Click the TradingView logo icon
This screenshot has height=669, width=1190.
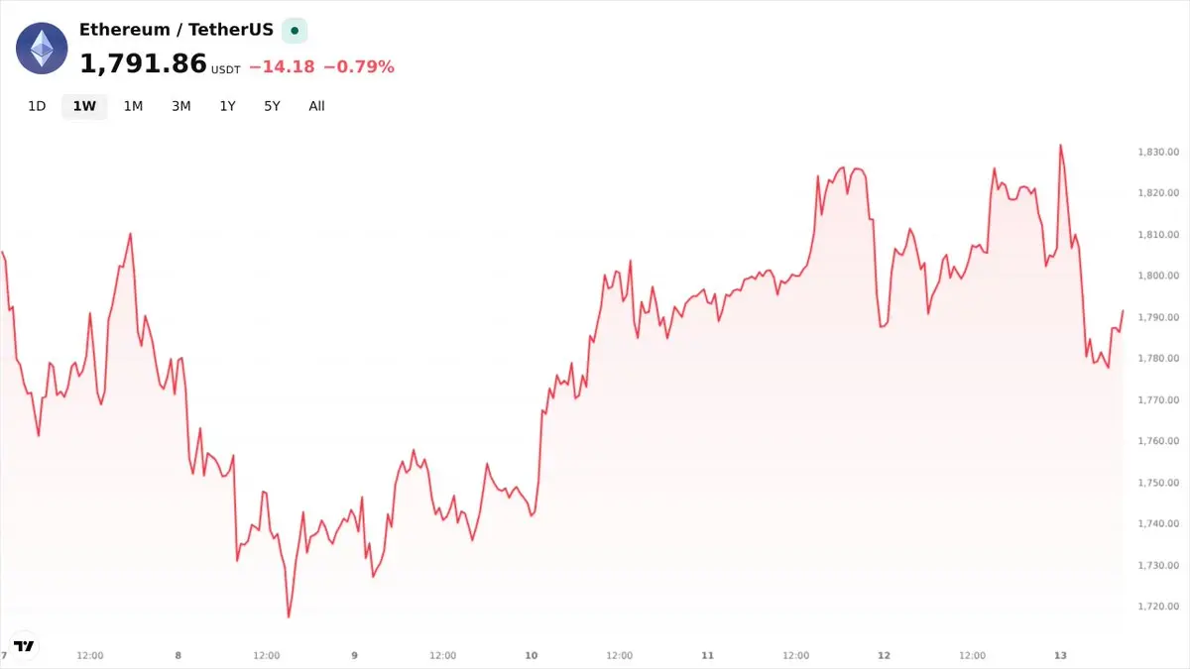tap(25, 645)
